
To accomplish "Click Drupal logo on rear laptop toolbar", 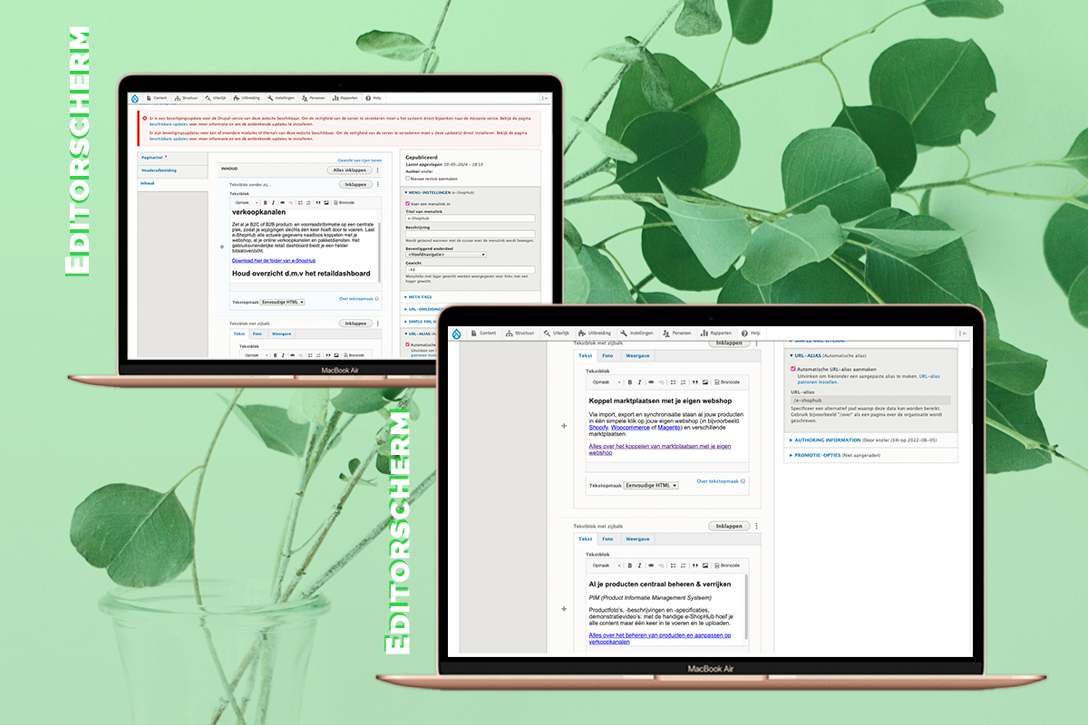I will click(x=137, y=97).
